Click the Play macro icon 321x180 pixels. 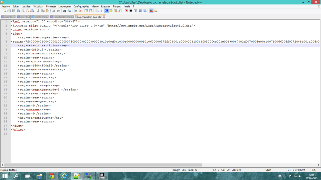click(135, 11)
